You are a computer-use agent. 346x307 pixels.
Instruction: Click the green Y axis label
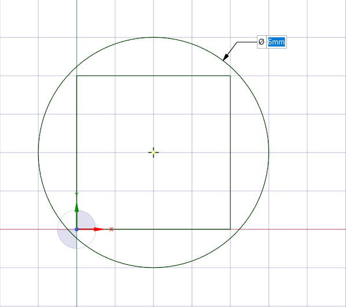click(76, 194)
